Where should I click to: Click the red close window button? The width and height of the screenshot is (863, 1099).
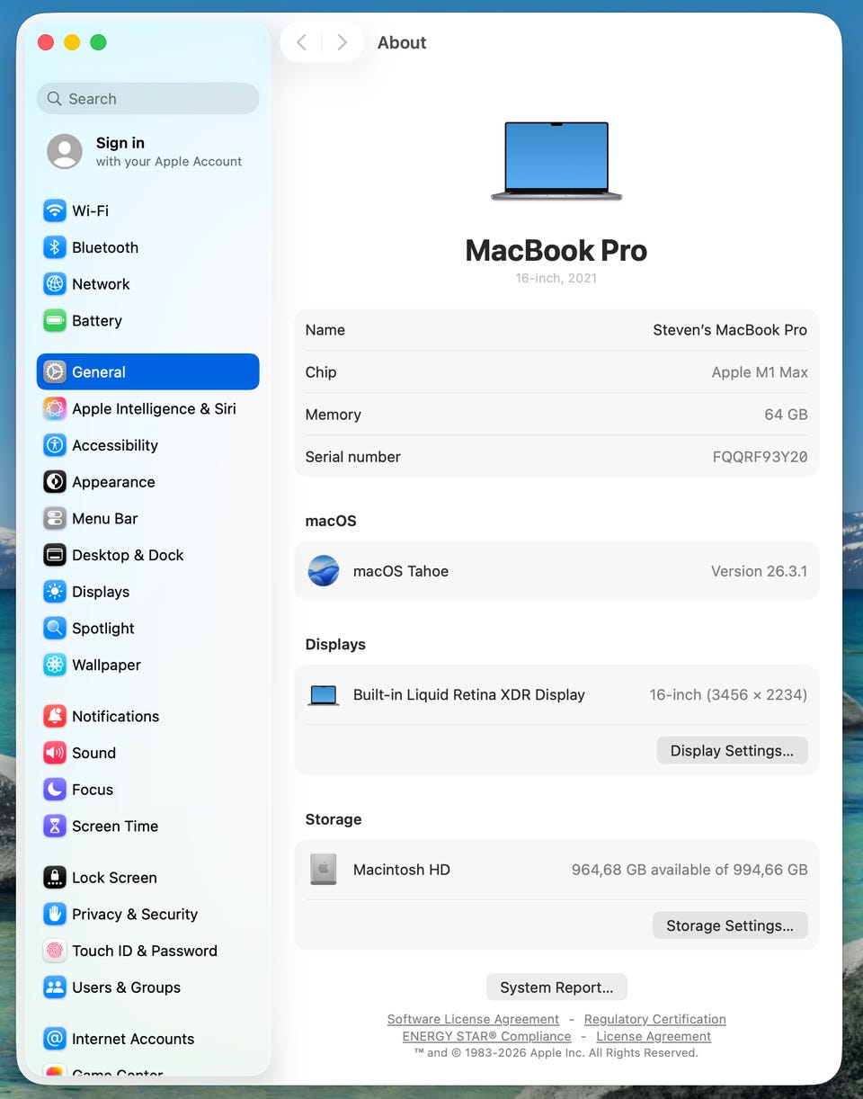[46, 42]
